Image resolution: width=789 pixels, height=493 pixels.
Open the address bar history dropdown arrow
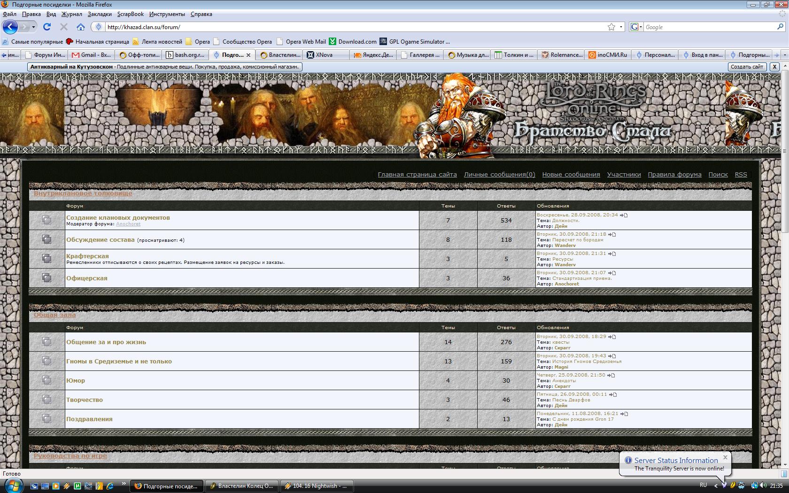(x=621, y=27)
